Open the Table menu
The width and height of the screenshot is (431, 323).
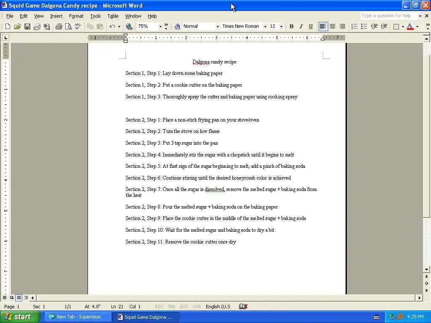point(113,16)
